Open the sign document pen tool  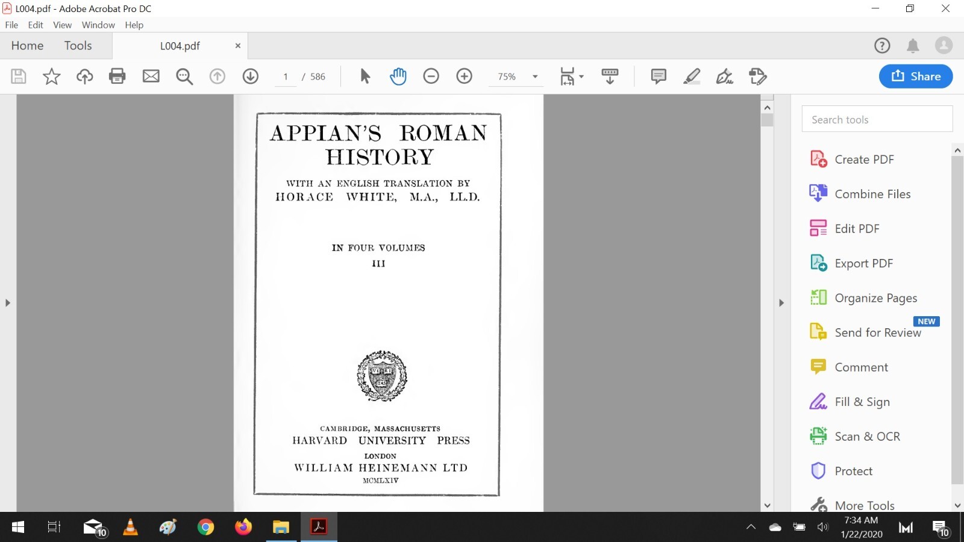[x=725, y=76]
